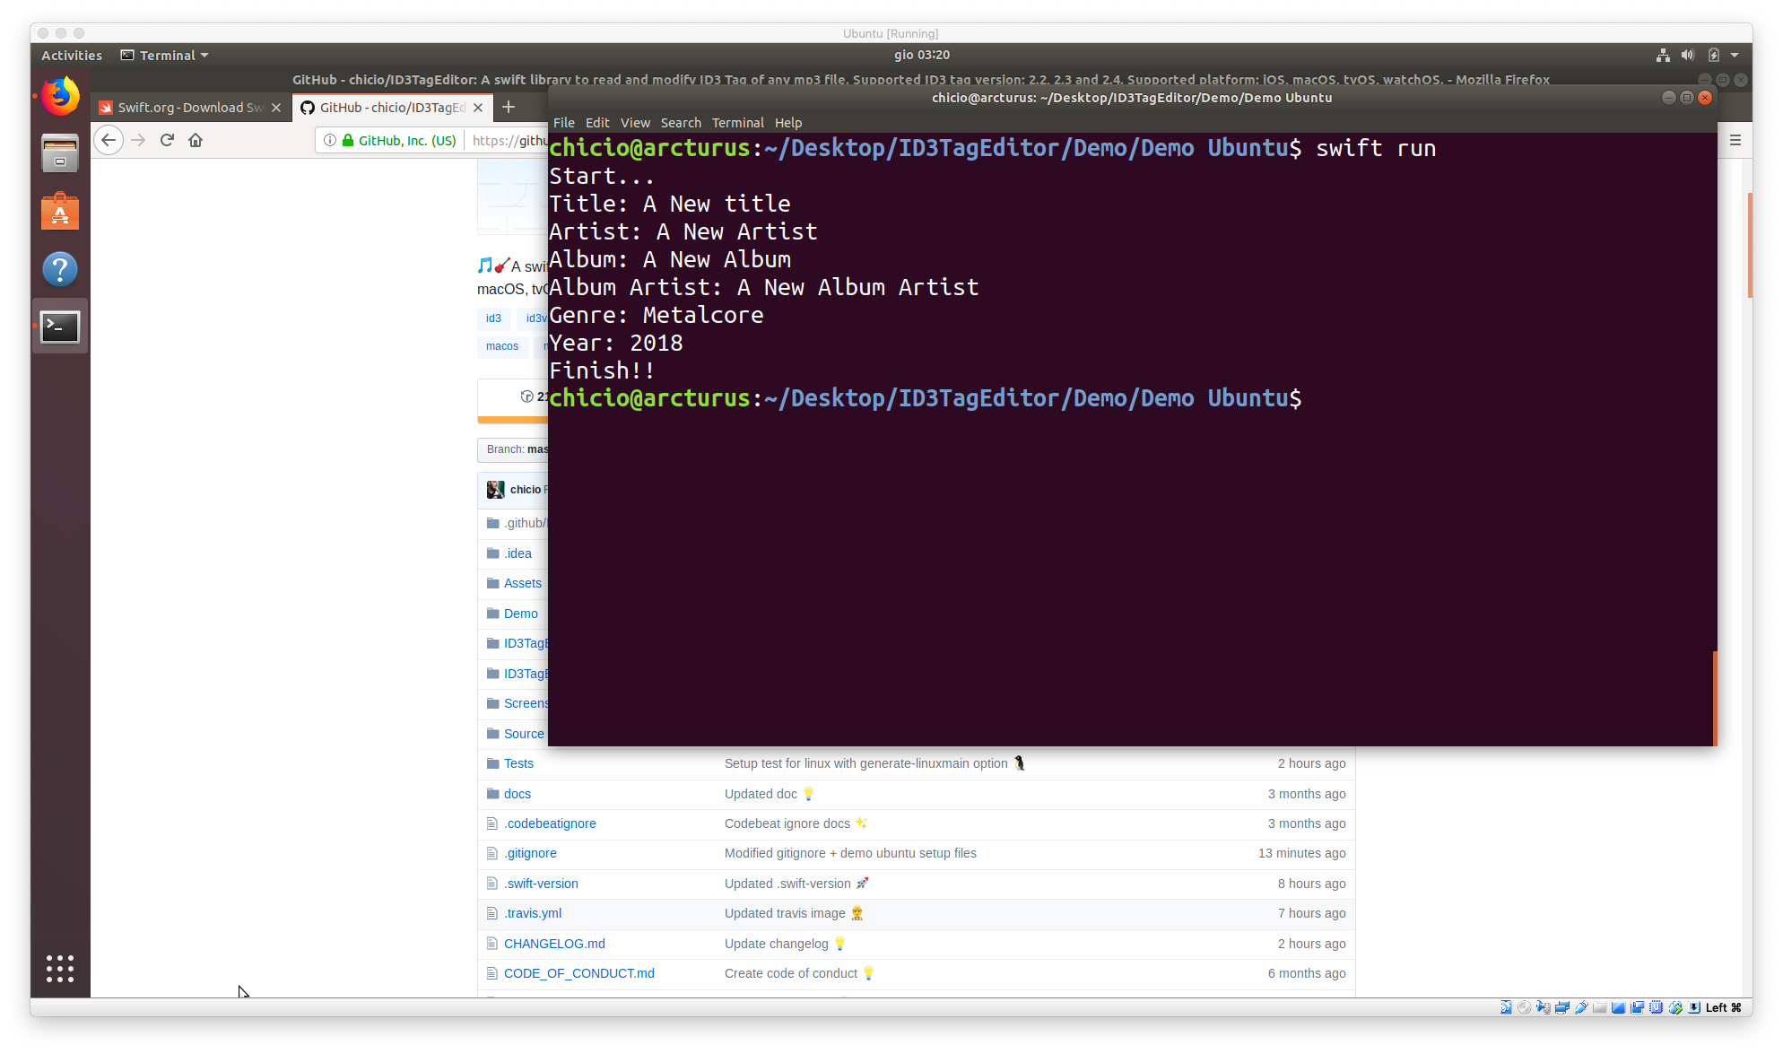Click the macos topic tag
The width and height of the screenshot is (1783, 1054).
501,346
